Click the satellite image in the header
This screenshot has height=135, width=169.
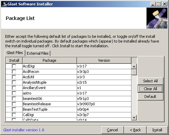click(x=157, y=18)
